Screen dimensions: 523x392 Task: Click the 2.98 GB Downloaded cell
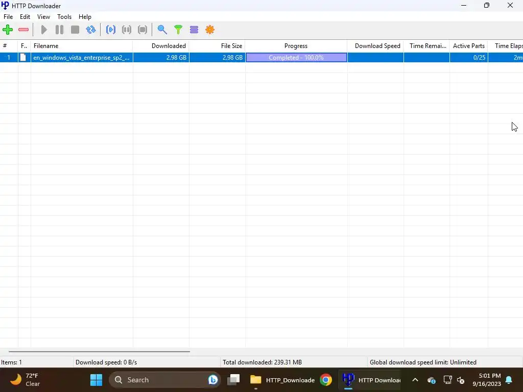(x=161, y=57)
